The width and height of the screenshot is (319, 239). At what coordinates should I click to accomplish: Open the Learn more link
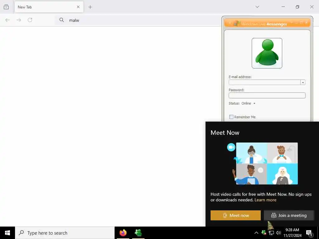coord(265,200)
